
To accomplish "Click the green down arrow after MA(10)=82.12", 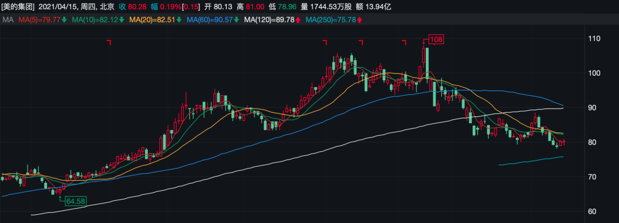I will click(x=122, y=19).
